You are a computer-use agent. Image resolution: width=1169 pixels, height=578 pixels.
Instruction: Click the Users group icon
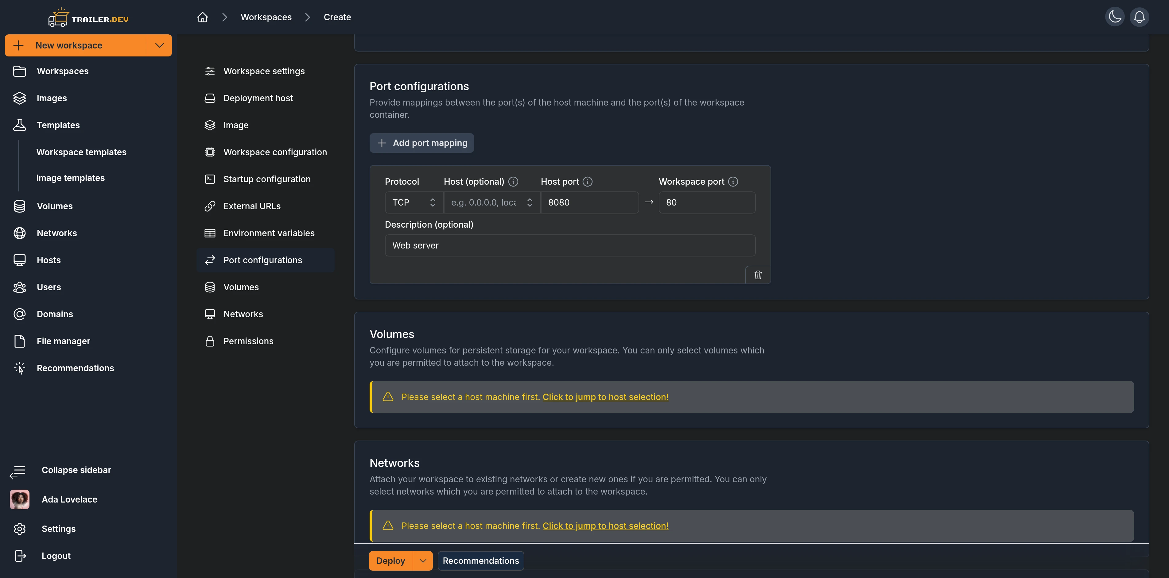click(20, 287)
